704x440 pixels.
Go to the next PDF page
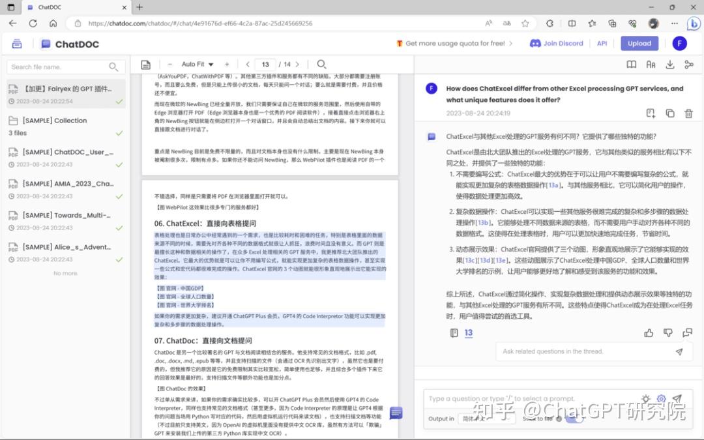coord(297,64)
